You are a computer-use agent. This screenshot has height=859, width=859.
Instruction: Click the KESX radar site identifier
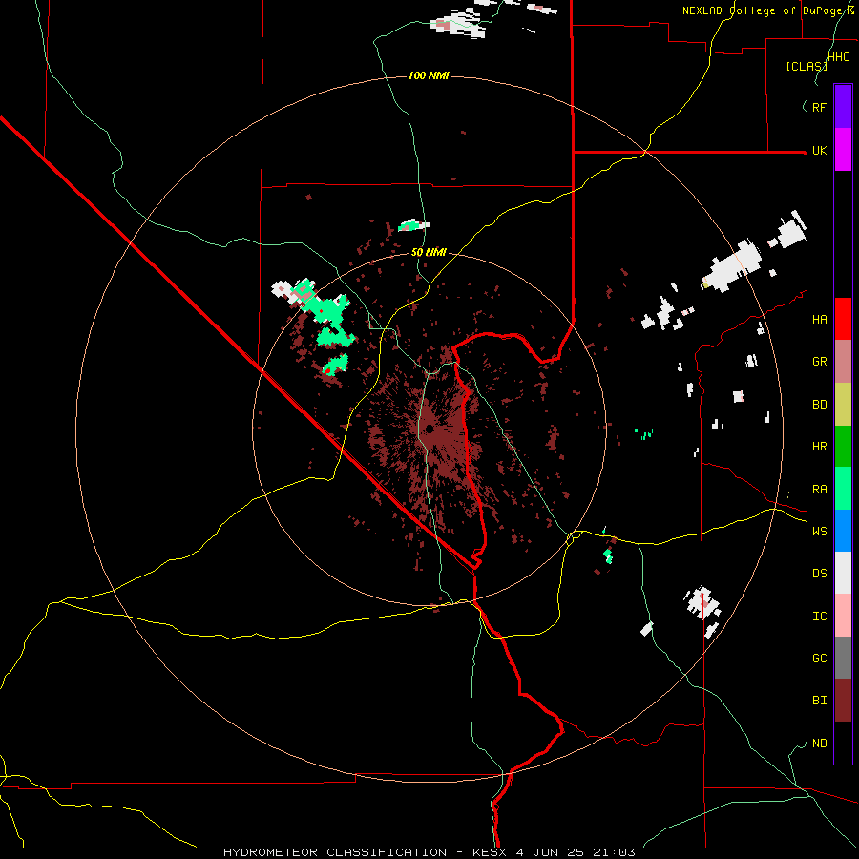pyautogui.click(x=490, y=852)
